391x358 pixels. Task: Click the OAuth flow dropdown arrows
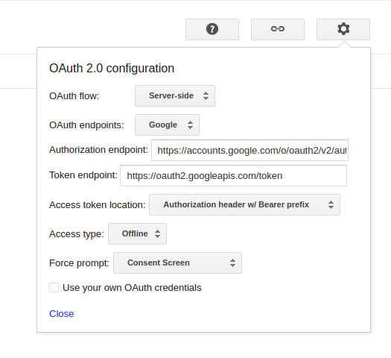point(206,96)
